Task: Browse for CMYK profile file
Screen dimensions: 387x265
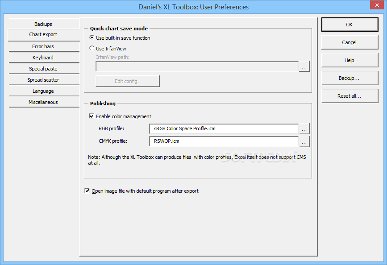Action: click(x=304, y=141)
